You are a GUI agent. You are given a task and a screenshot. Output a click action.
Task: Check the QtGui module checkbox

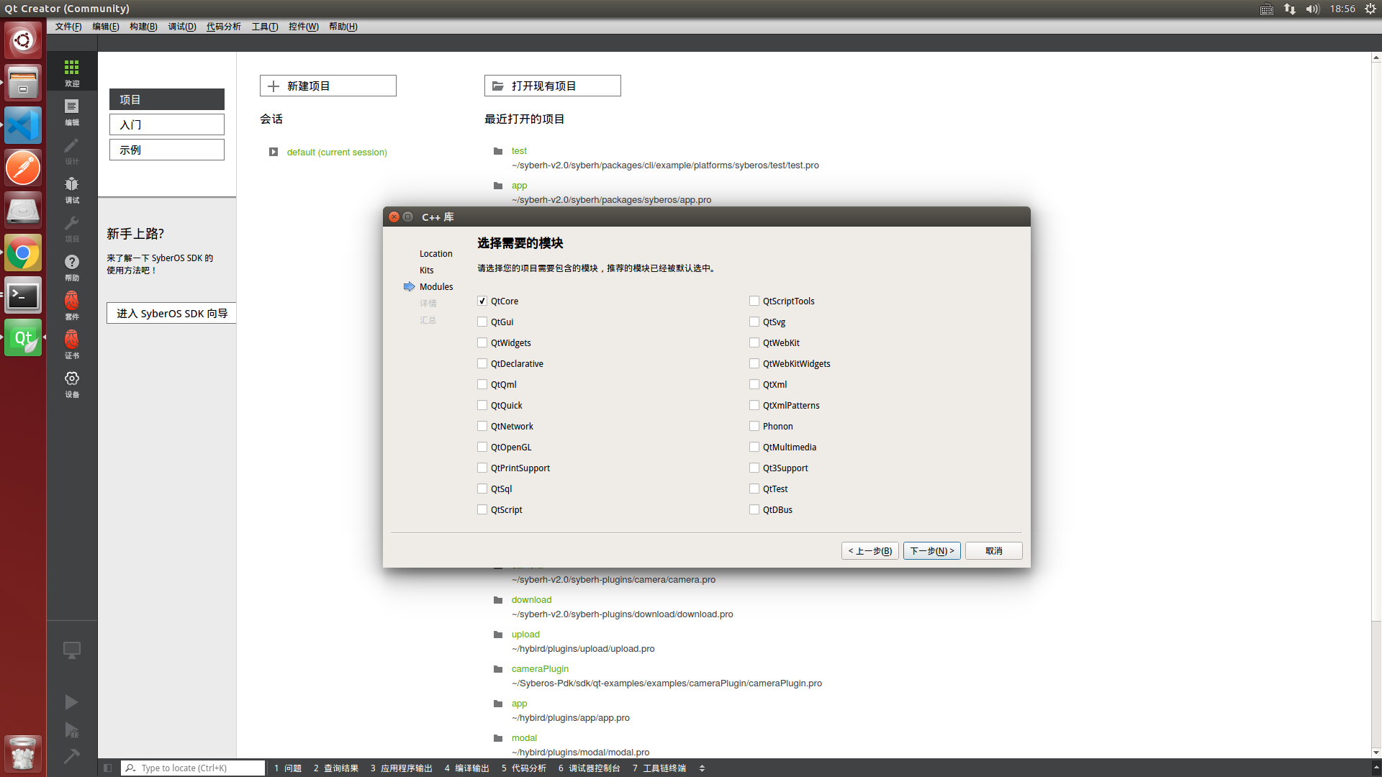click(482, 322)
